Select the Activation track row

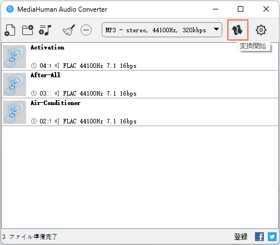pos(140,57)
